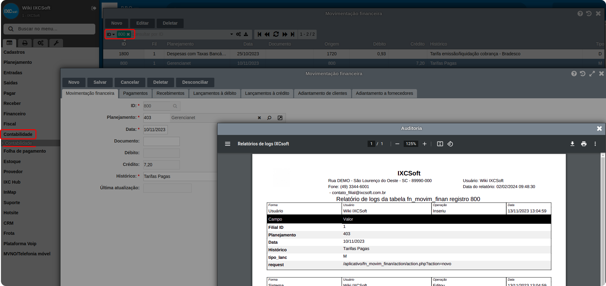Zoom in the audit PDF
The image size is (606, 286).
425,144
